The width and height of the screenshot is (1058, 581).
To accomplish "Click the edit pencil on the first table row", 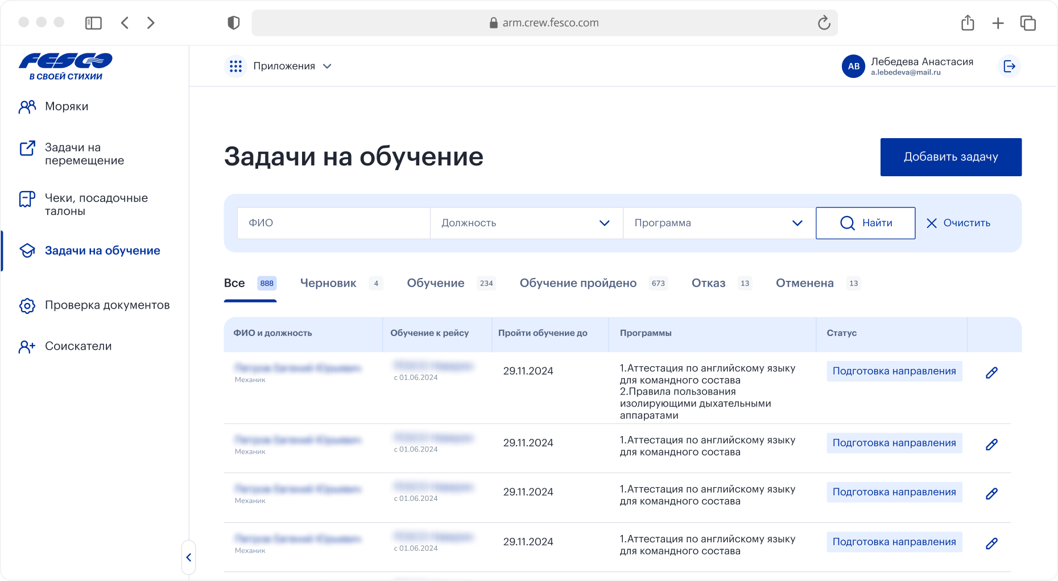I will click(991, 372).
